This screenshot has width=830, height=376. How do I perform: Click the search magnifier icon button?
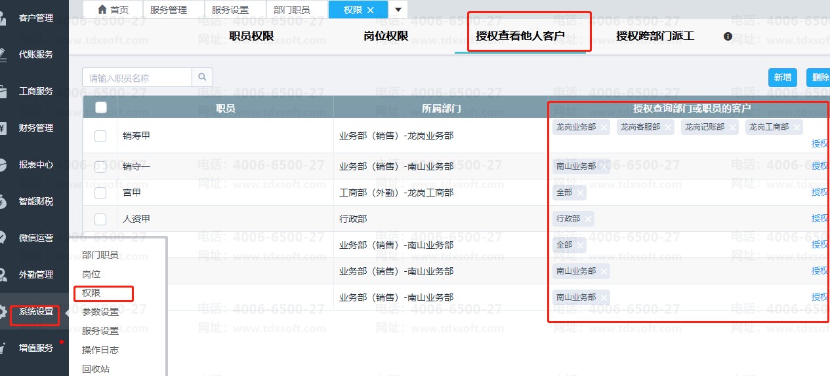pos(202,77)
